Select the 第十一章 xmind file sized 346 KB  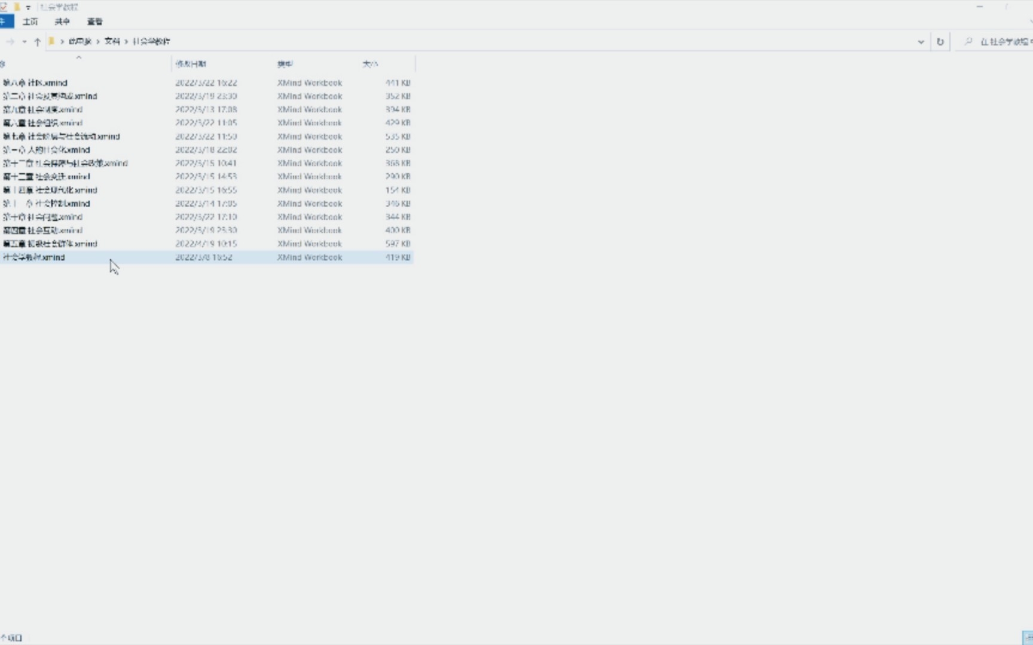click(47, 204)
